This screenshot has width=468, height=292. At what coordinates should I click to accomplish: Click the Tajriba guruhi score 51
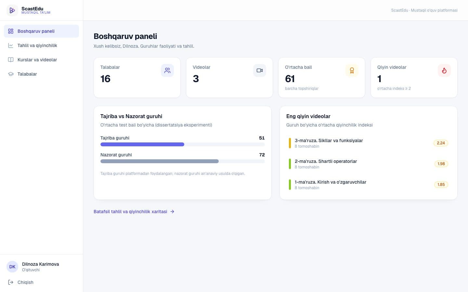[x=262, y=138]
